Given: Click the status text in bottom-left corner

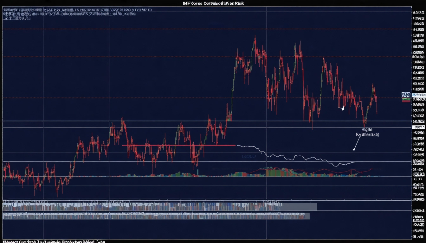Looking at the screenshot, I should [x=52, y=241].
